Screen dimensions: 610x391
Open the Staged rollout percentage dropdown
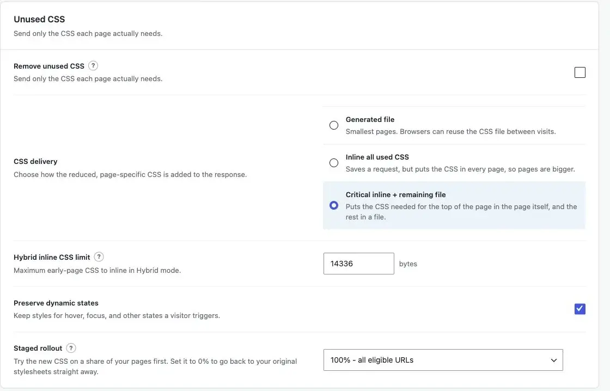[x=443, y=360]
